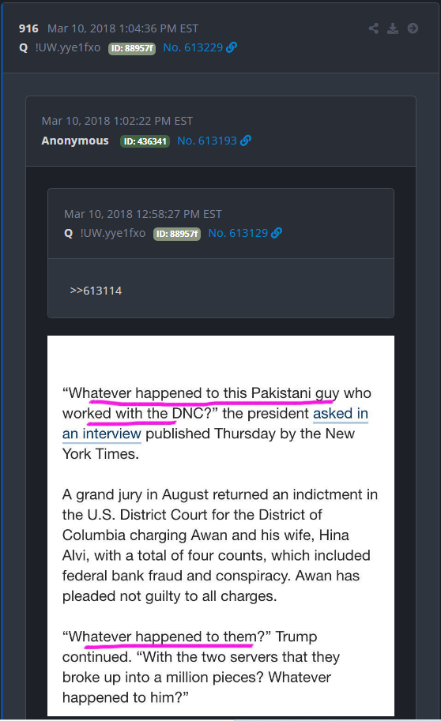
Task: Open the article screenshot image
Action: point(221,526)
